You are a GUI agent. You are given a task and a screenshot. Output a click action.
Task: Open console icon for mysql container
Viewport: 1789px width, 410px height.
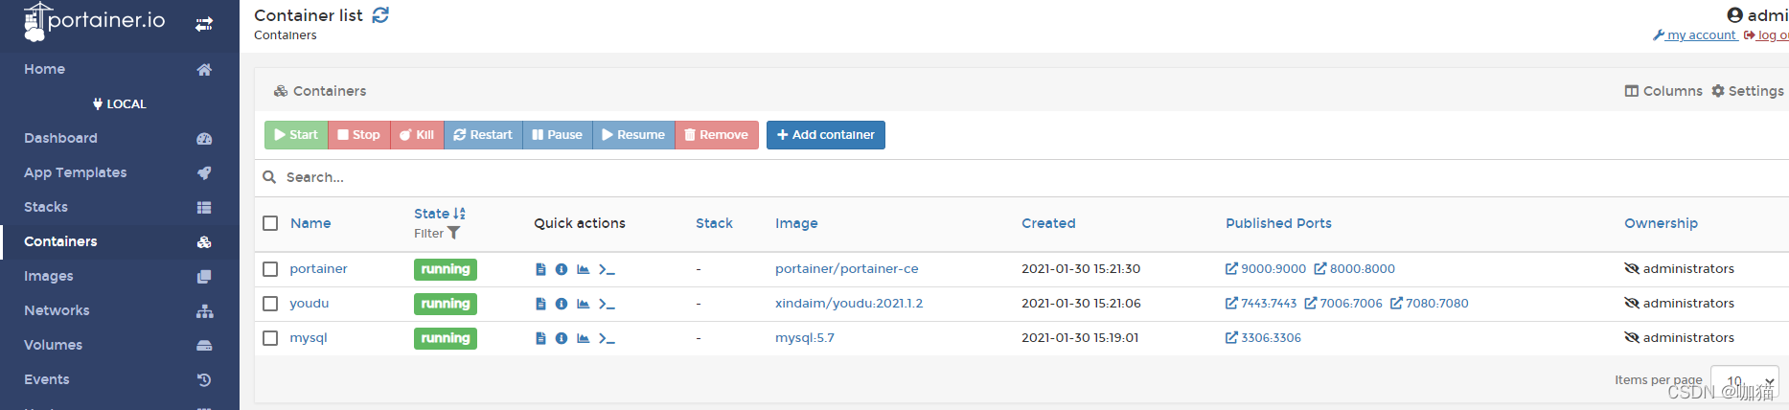607,338
